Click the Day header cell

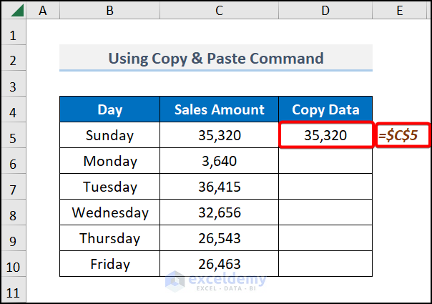tap(110, 110)
